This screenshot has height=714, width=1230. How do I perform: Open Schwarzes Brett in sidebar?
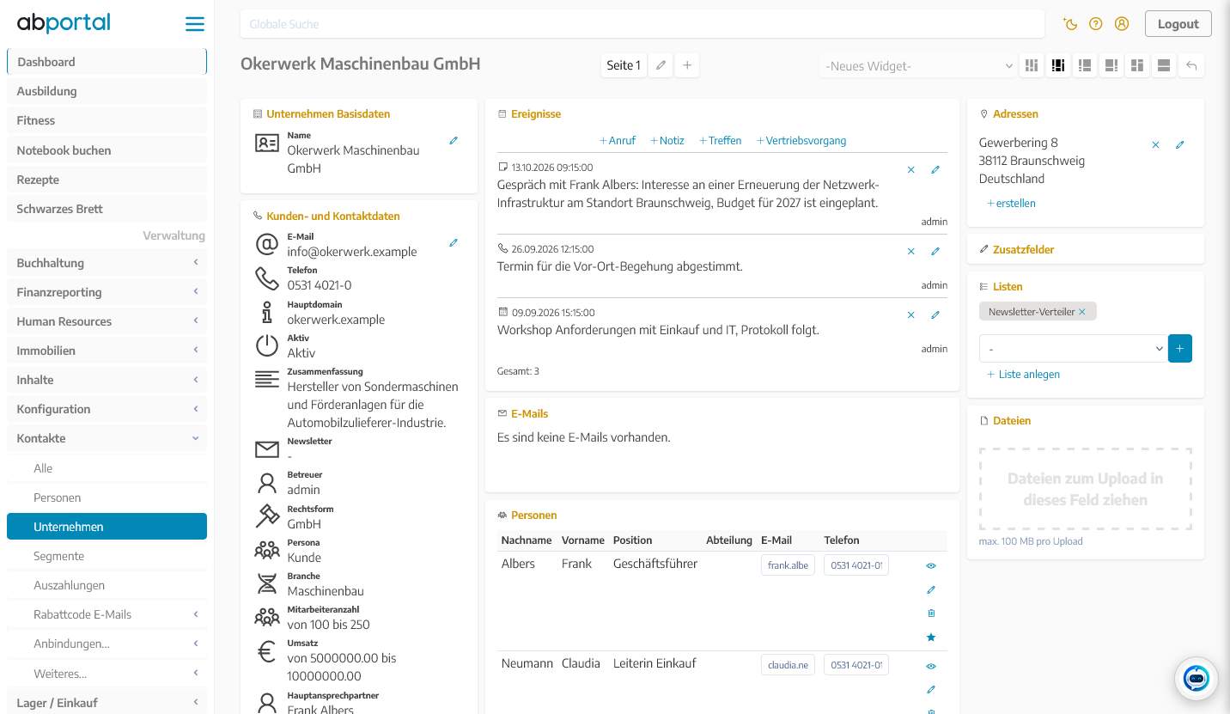107,209
